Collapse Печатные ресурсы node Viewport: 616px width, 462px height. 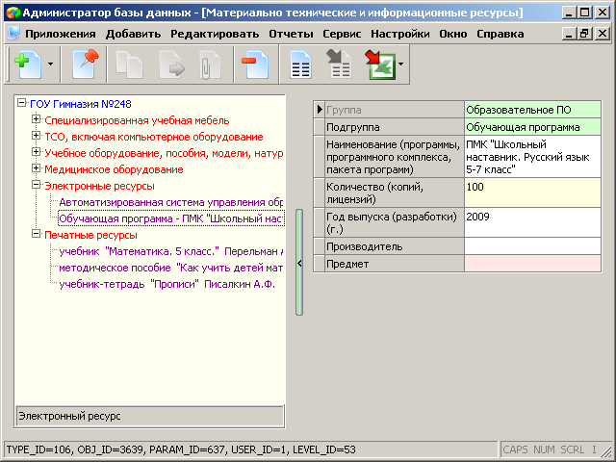click(37, 234)
